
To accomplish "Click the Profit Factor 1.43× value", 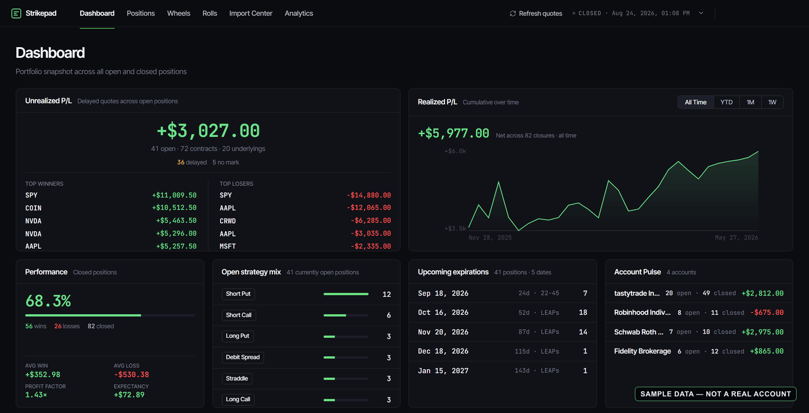I will pos(37,395).
